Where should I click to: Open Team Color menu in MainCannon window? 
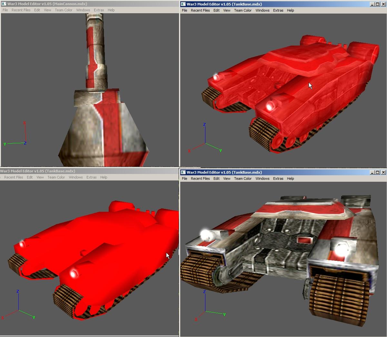click(x=64, y=10)
